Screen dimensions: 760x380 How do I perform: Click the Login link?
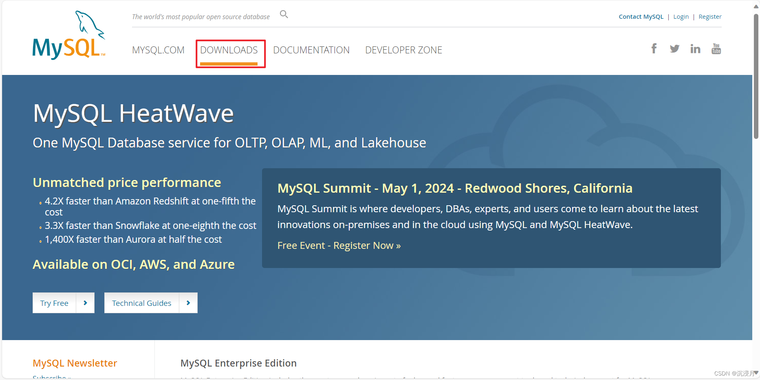coord(681,17)
